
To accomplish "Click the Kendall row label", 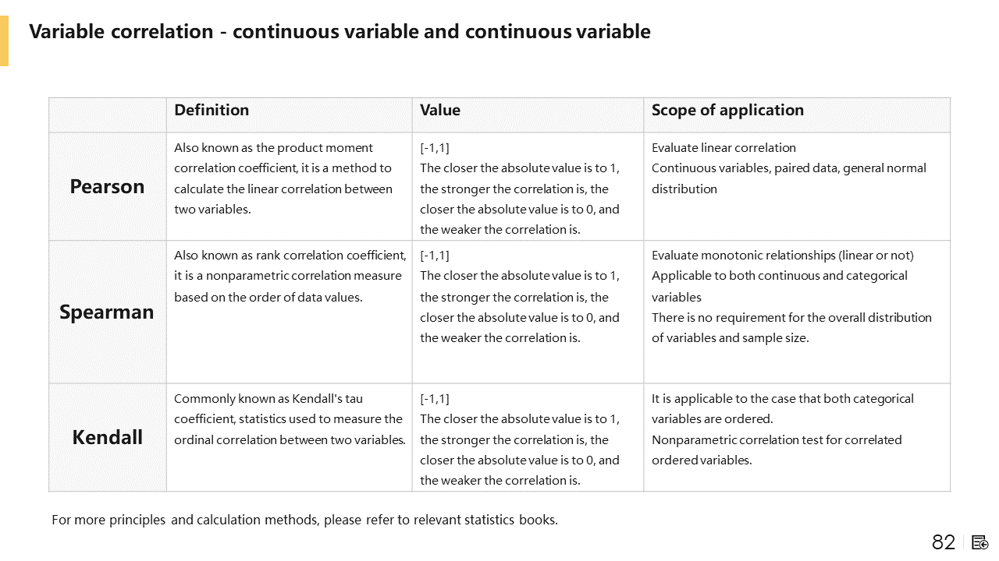I will (x=108, y=437).
